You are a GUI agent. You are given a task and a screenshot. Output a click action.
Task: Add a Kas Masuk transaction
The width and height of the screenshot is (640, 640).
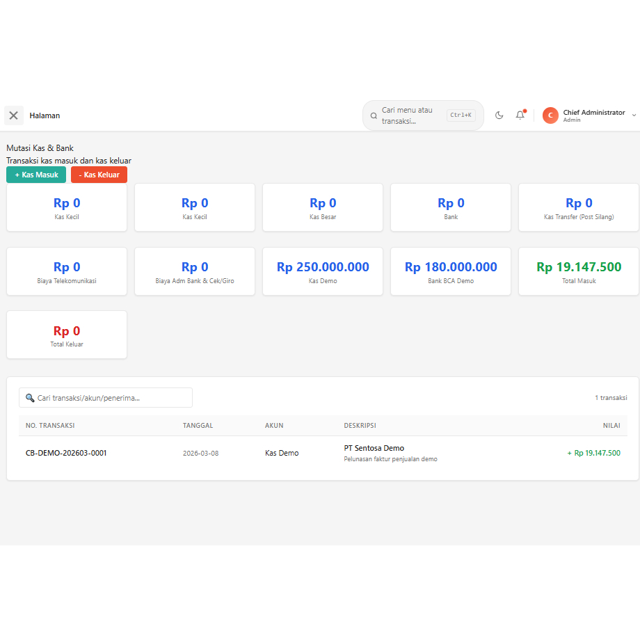click(36, 175)
